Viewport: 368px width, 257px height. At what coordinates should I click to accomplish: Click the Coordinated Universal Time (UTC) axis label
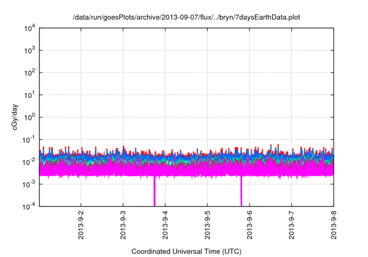tap(186, 251)
